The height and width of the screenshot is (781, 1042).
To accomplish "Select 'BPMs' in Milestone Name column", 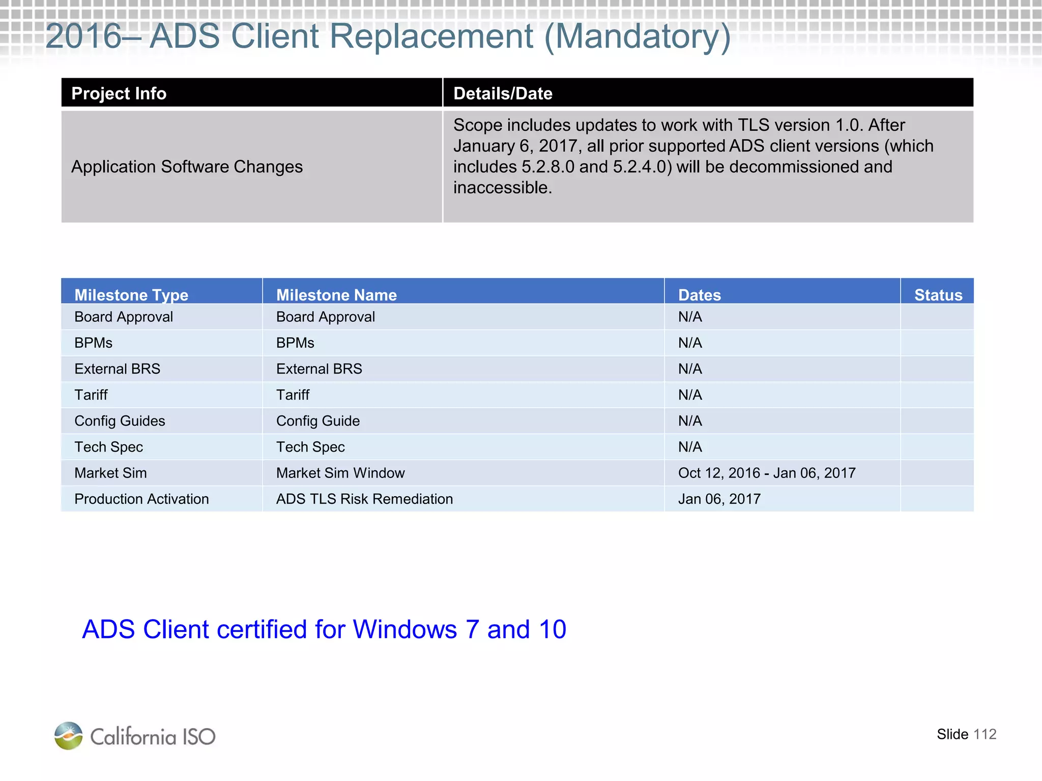I will [295, 343].
